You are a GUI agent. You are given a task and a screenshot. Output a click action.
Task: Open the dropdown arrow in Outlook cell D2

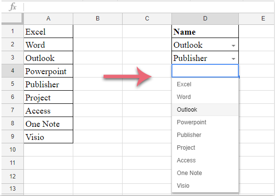pos(233,46)
